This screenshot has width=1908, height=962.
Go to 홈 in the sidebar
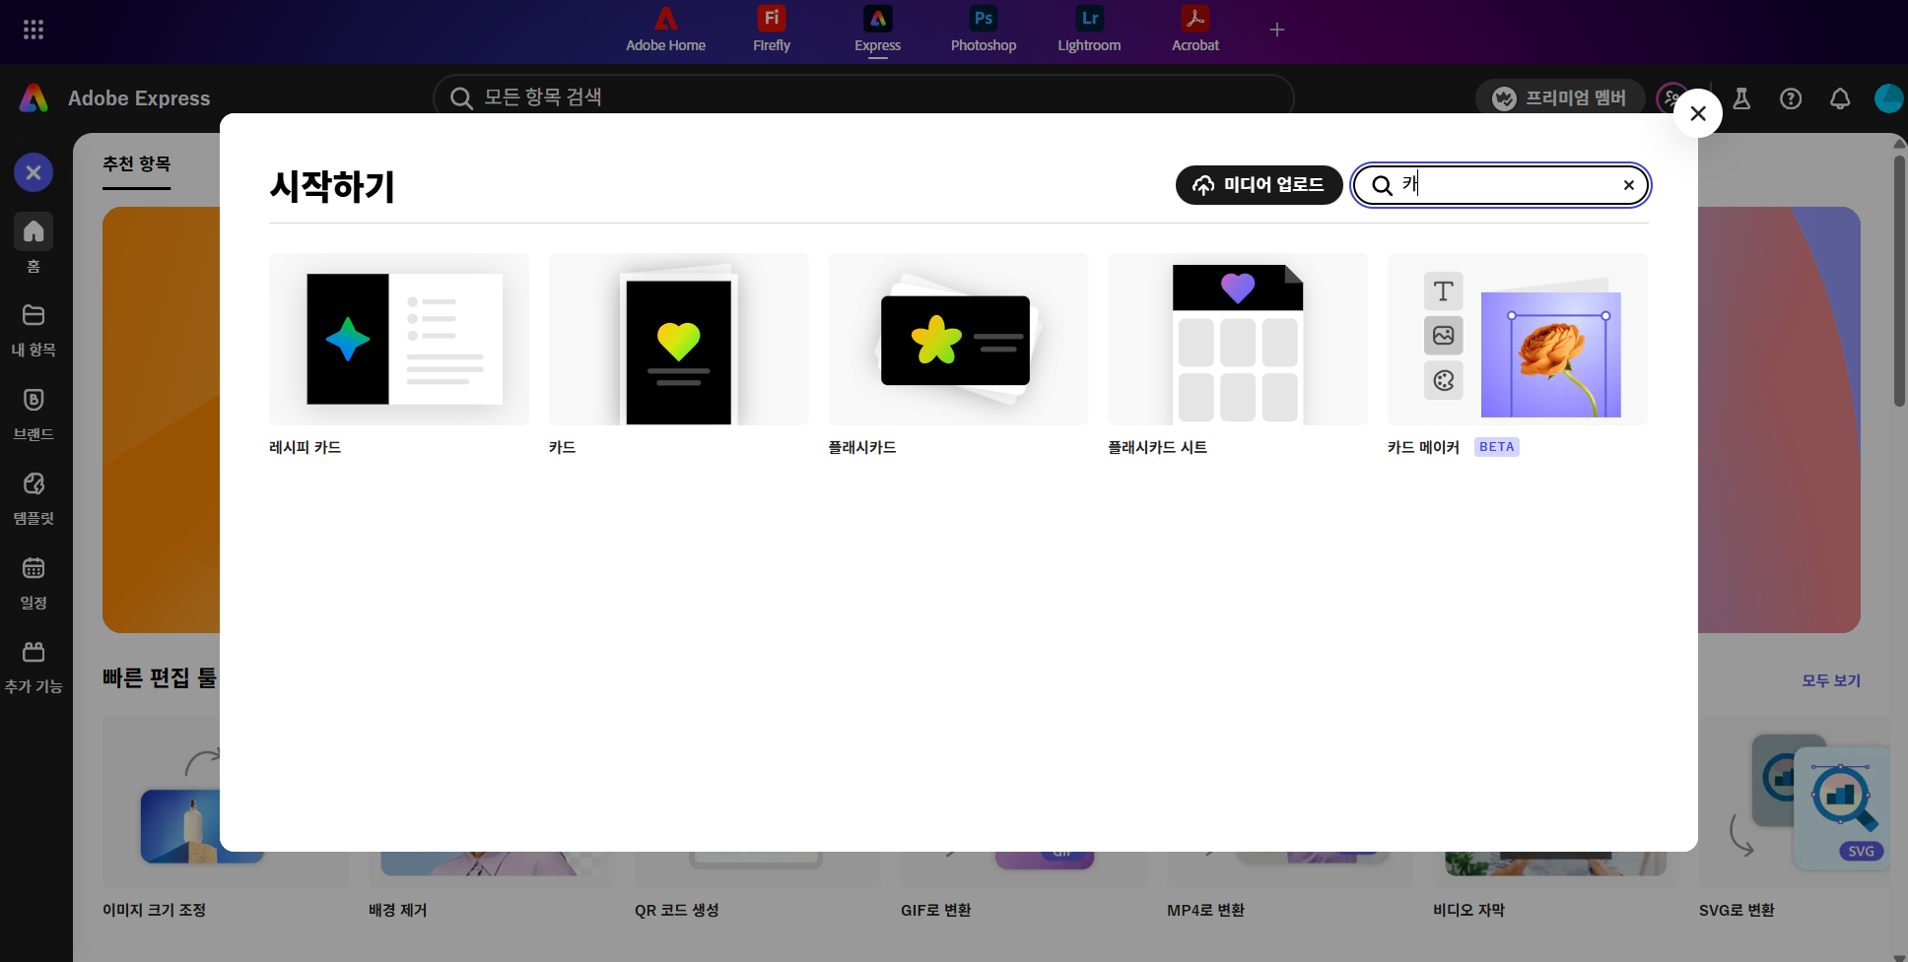coord(34,244)
